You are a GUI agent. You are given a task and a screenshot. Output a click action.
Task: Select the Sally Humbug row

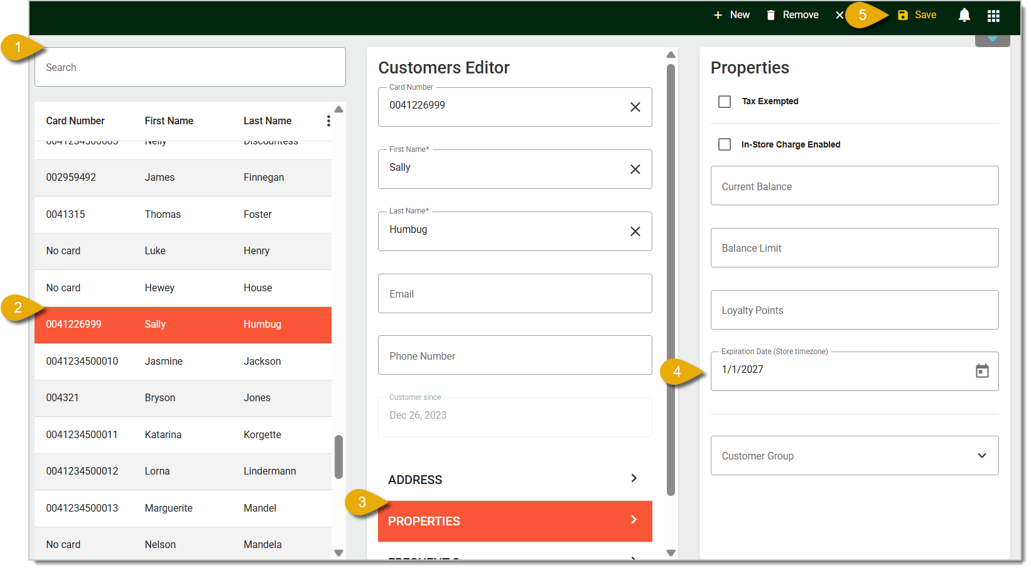point(183,325)
